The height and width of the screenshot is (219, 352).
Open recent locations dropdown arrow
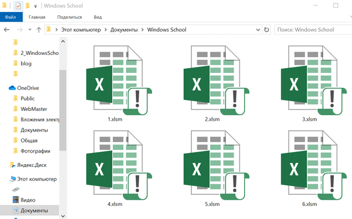30,30
